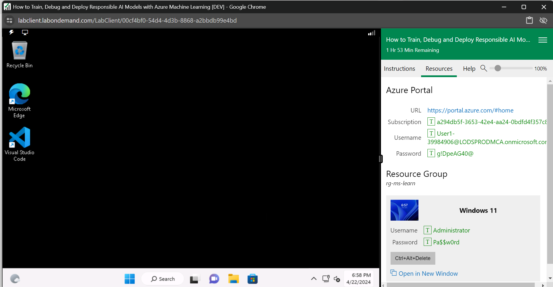Click the magnifier zoom icon
Viewport: 553px width, 287px height.
484,68
